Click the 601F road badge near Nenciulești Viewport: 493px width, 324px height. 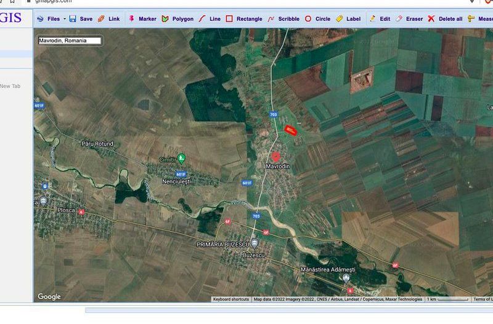[x=181, y=174]
